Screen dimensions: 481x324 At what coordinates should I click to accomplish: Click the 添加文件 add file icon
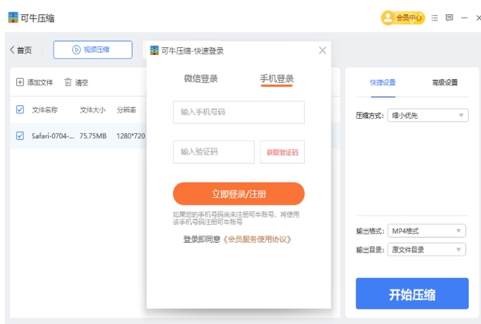pyautogui.click(x=20, y=82)
